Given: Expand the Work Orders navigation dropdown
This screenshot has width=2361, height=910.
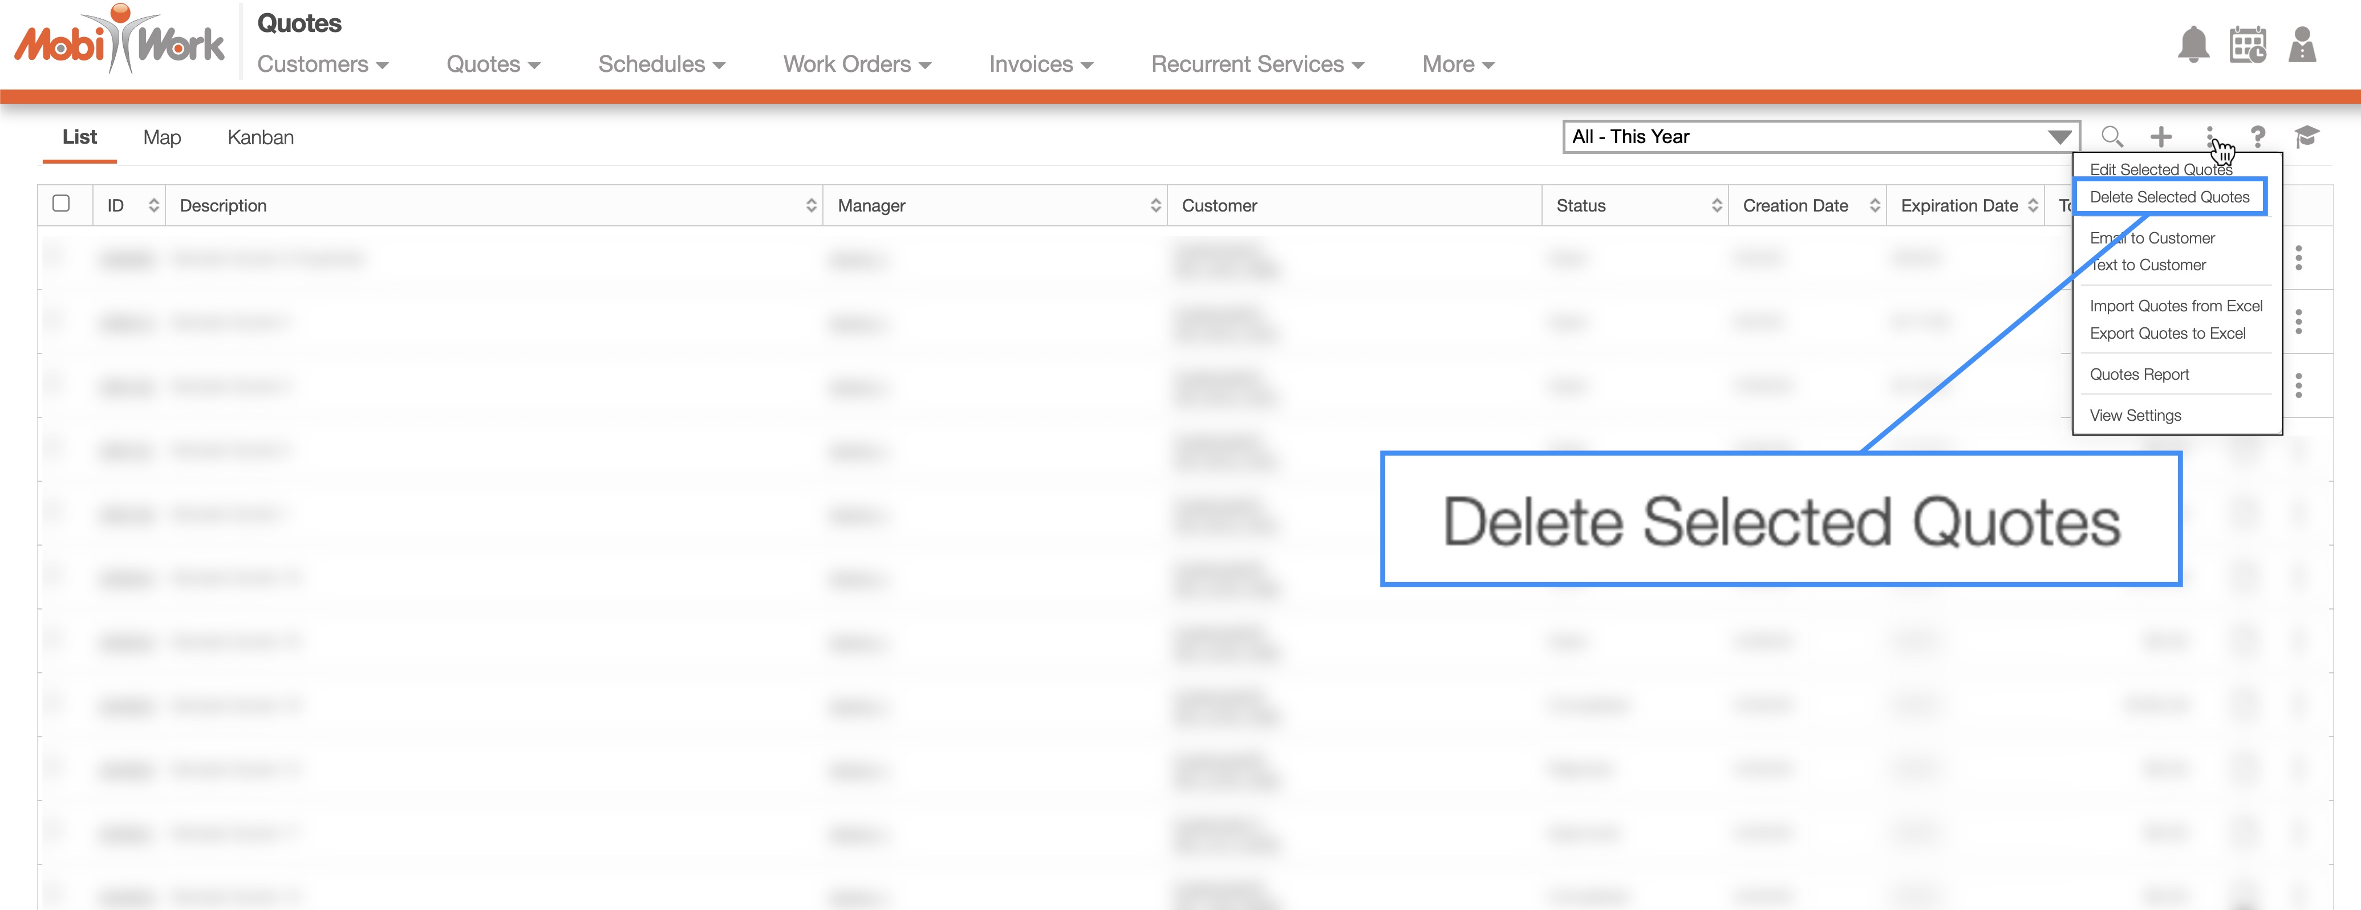Looking at the screenshot, I should (856, 64).
